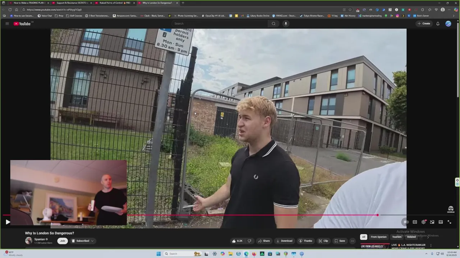The width and height of the screenshot is (460, 258).
Task: Open 'Tokyo Xtreme Racer...' bookmark
Action: [x=312, y=16]
